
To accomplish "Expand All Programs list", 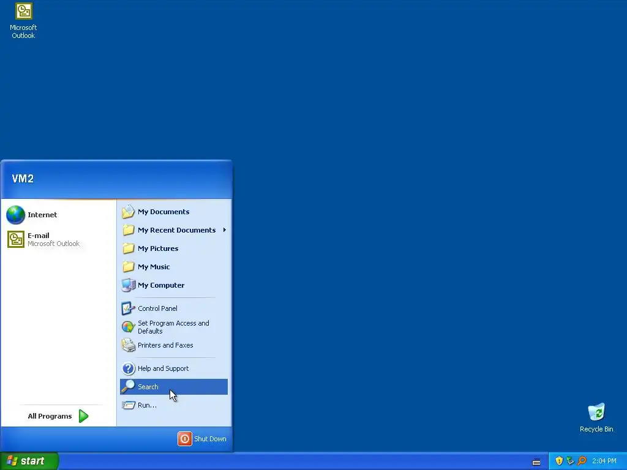I will 58,416.
